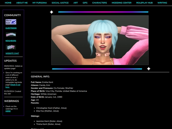Go to the ROLEPLAY HUB
Viewport: 172px width, 129px height.
pos(144,3)
